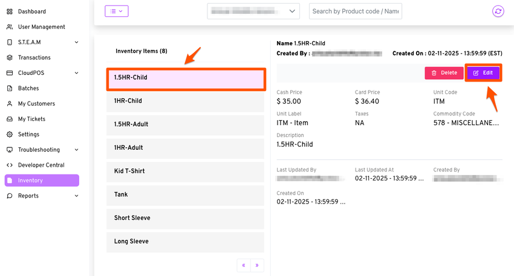This screenshot has width=514, height=276.
Task: Click the Batches document icon
Action: tap(10, 89)
